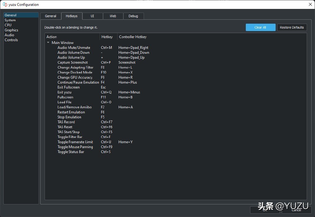Select the Audio Mute/Unmute action row

[x=74, y=48]
